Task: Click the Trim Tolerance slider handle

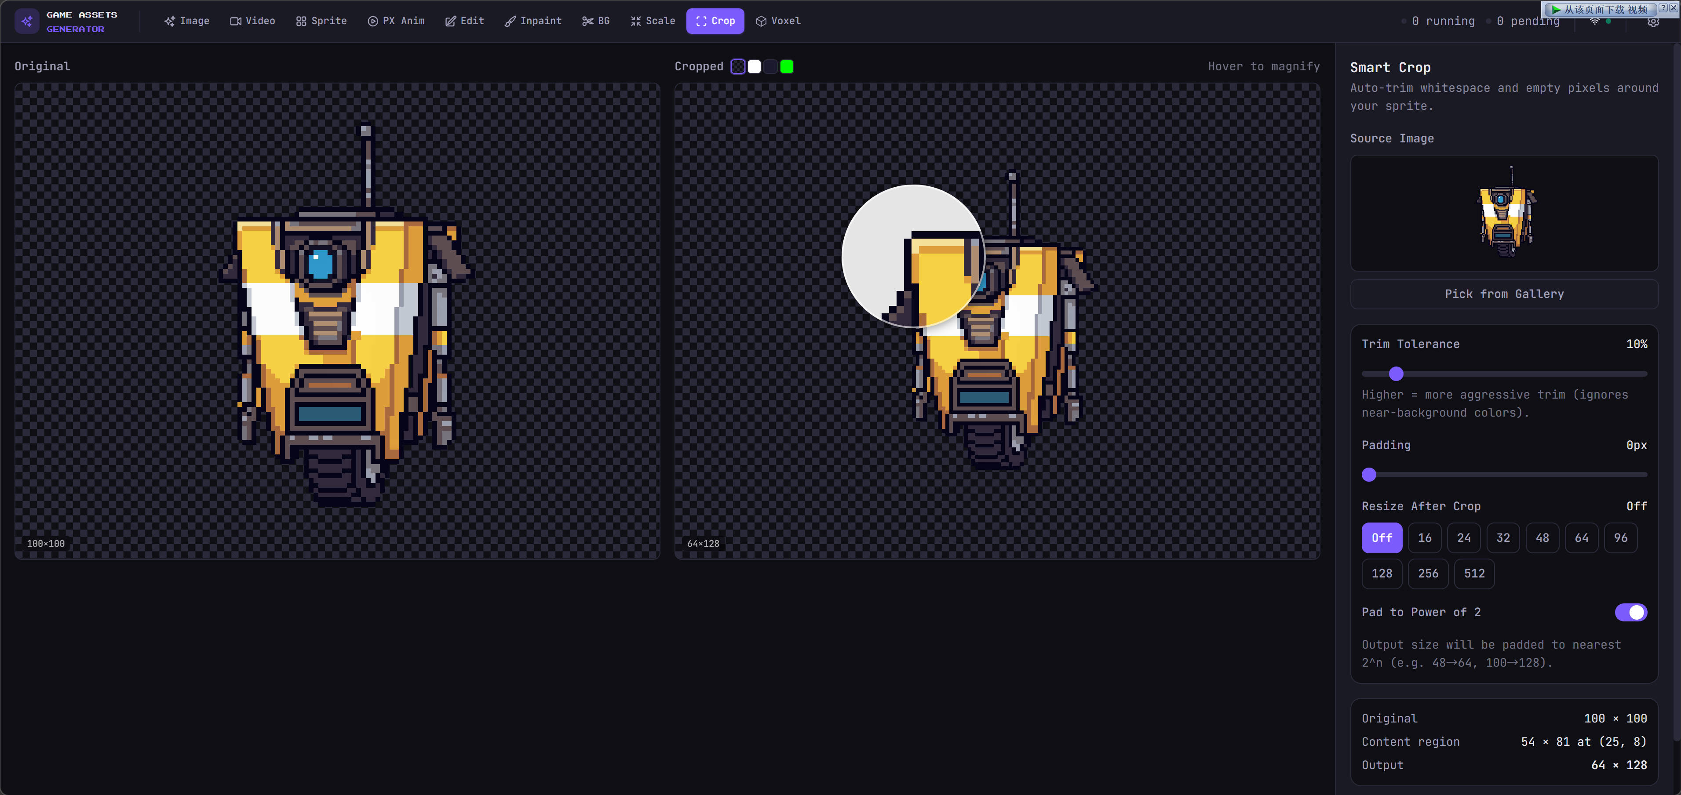Action: pyautogui.click(x=1396, y=374)
